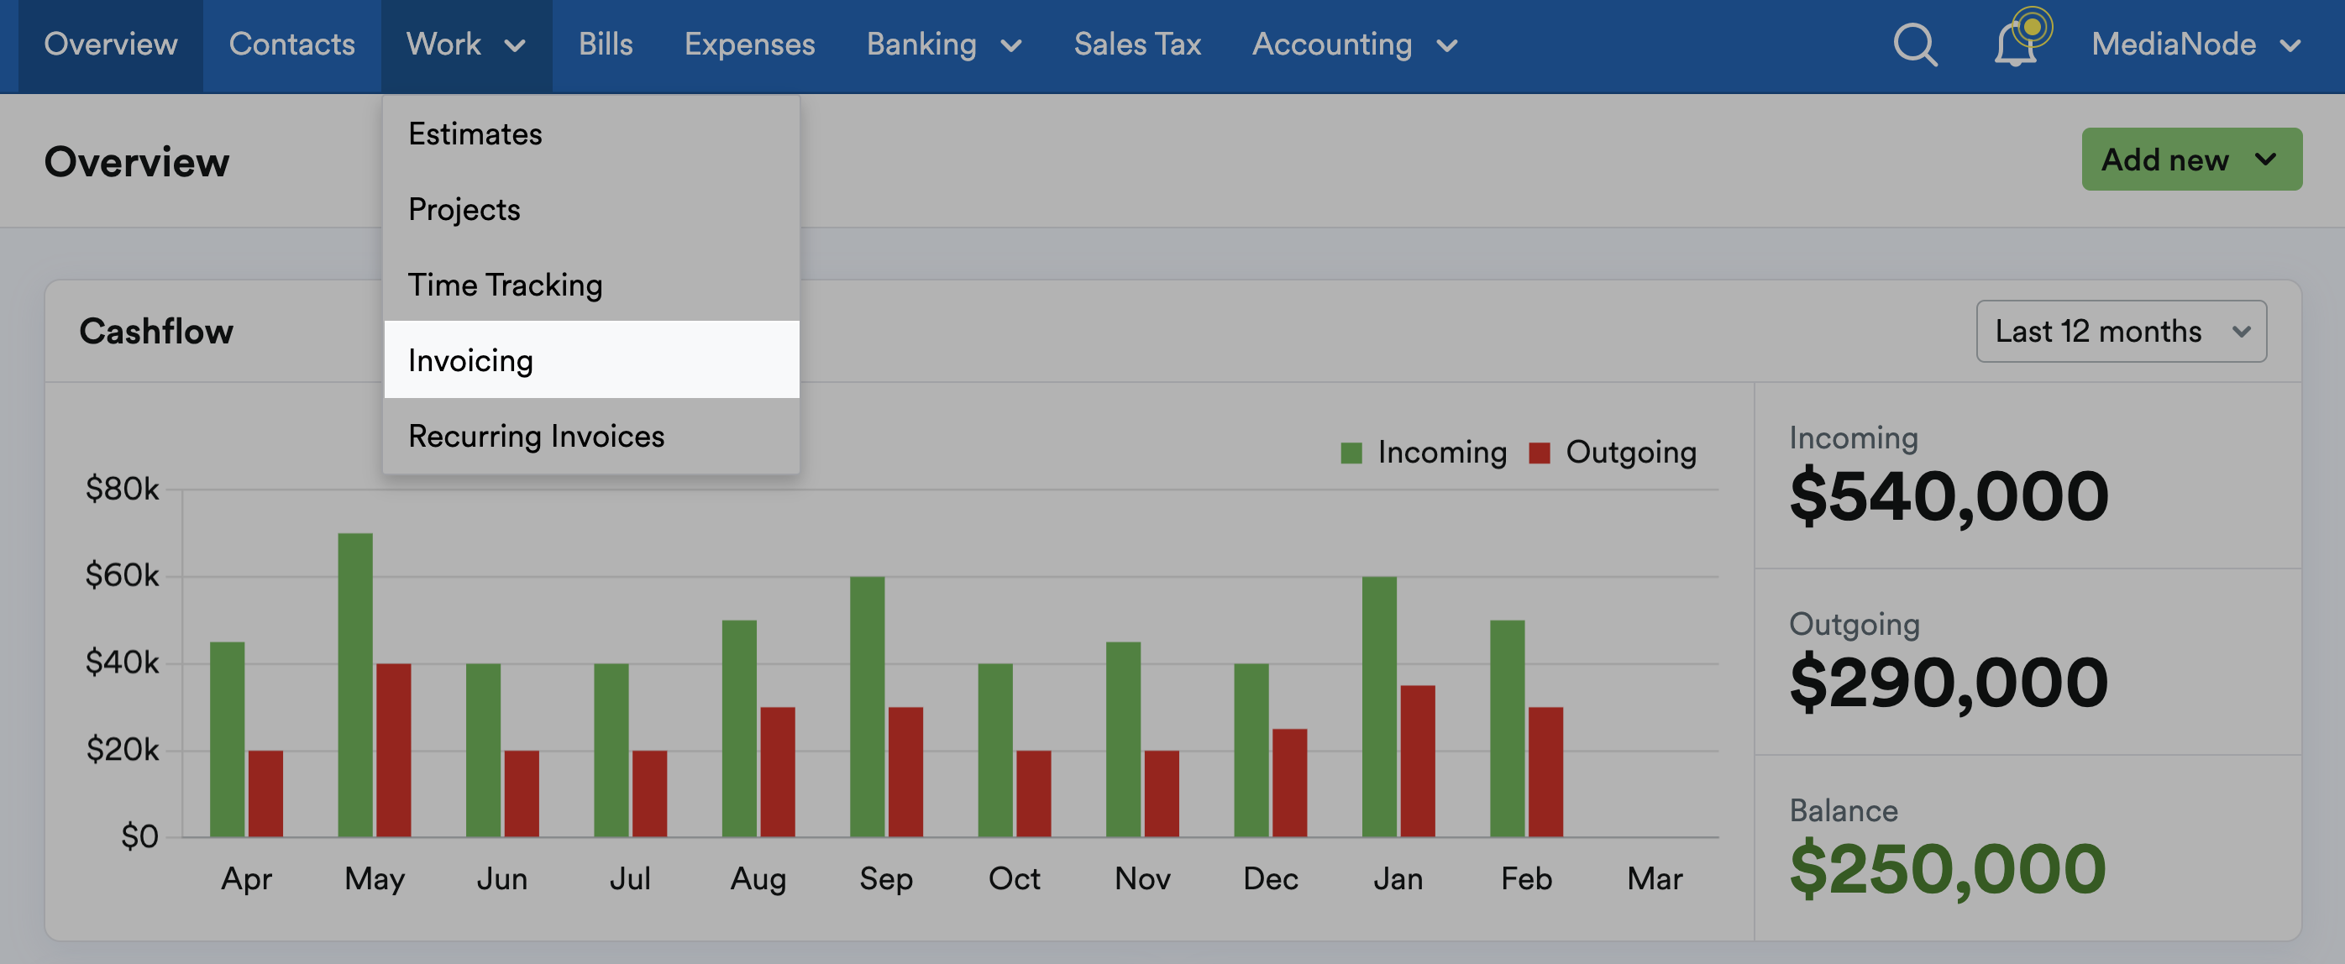
Task: Navigate to the Contacts tab
Action: (292, 45)
